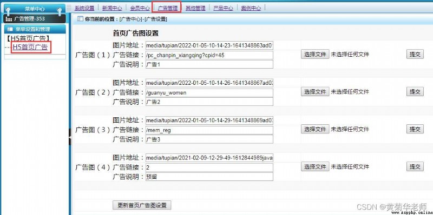This screenshot has width=433, height=215.
Task: Edit 广告链接 field containing /pc_chanpin_xiangqing?cpid=45
Action: [209, 55]
